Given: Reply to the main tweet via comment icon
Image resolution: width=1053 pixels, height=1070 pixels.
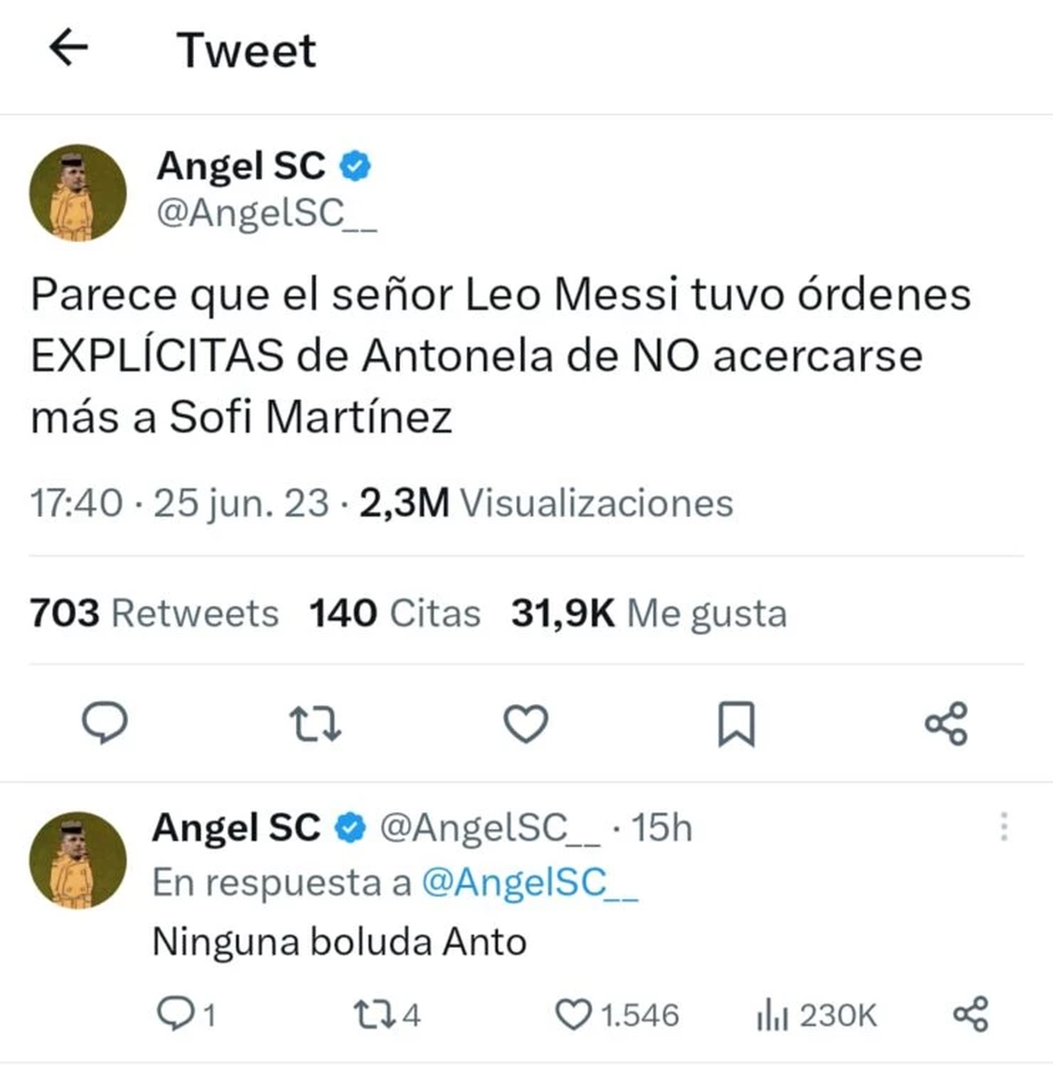Looking at the screenshot, I should coord(104,724).
